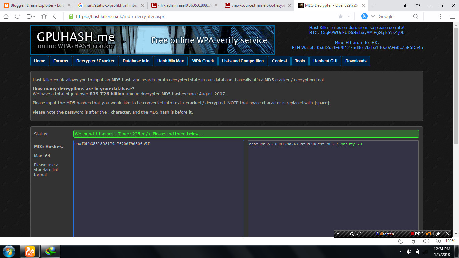Reload the page with refresh icon
The height and width of the screenshot is (258, 459).
point(17,16)
